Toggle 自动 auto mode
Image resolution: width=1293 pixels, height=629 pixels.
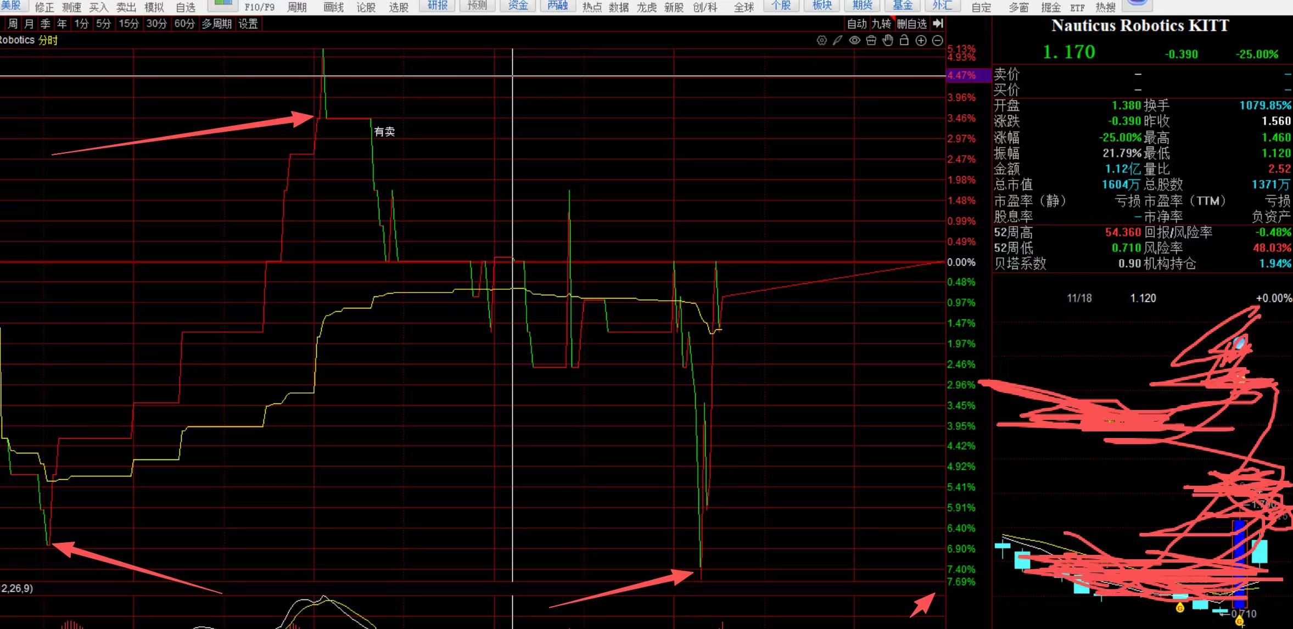click(x=857, y=24)
